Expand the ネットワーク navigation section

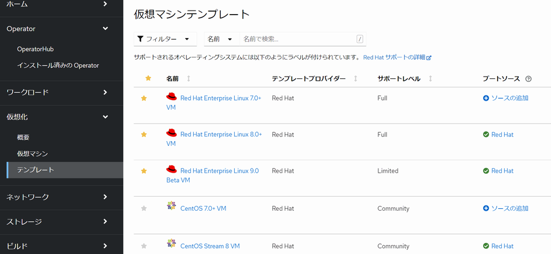pyautogui.click(x=61, y=197)
